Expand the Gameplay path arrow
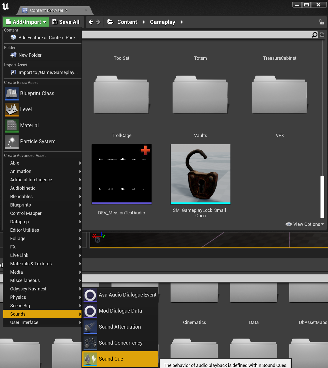The height and width of the screenshot is (368, 328). pos(182,22)
